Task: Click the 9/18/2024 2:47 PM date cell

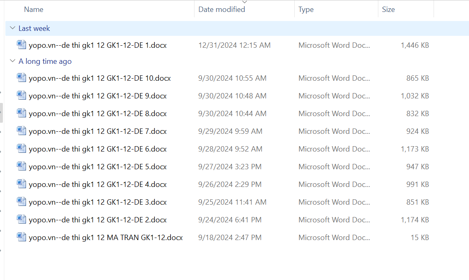Action: coord(230,238)
